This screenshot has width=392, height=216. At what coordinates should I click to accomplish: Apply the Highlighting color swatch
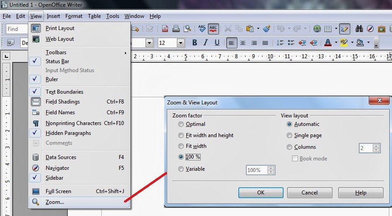[x=344, y=43]
